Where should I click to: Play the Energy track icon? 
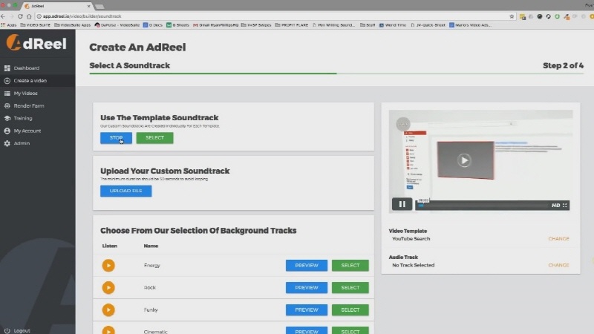(108, 266)
